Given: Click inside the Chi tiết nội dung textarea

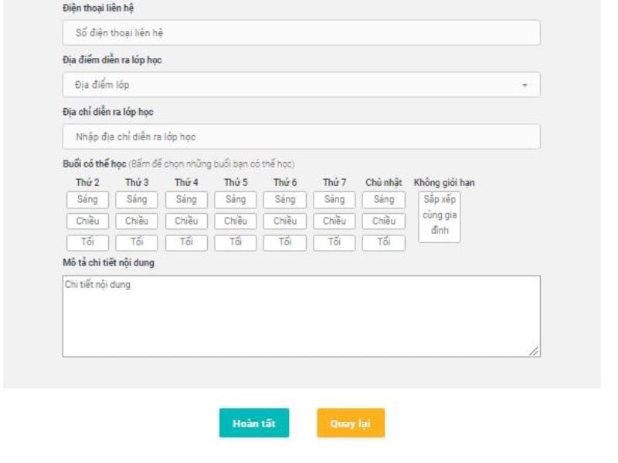Looking at the screenshot, I should point(301,316).
